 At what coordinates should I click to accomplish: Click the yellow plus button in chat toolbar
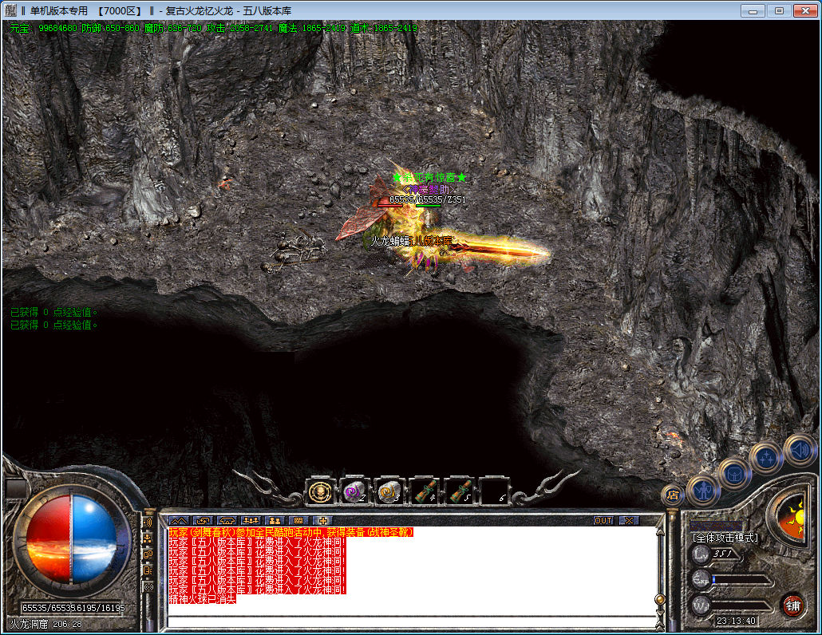point(322,520)
